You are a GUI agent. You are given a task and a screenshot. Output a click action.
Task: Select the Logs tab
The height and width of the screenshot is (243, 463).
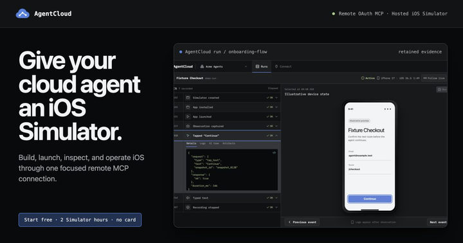pos(203,143)
